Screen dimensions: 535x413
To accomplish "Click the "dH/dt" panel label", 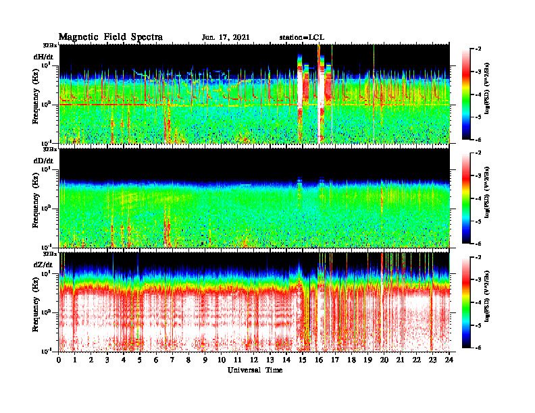I will click(x=43, y=57).
